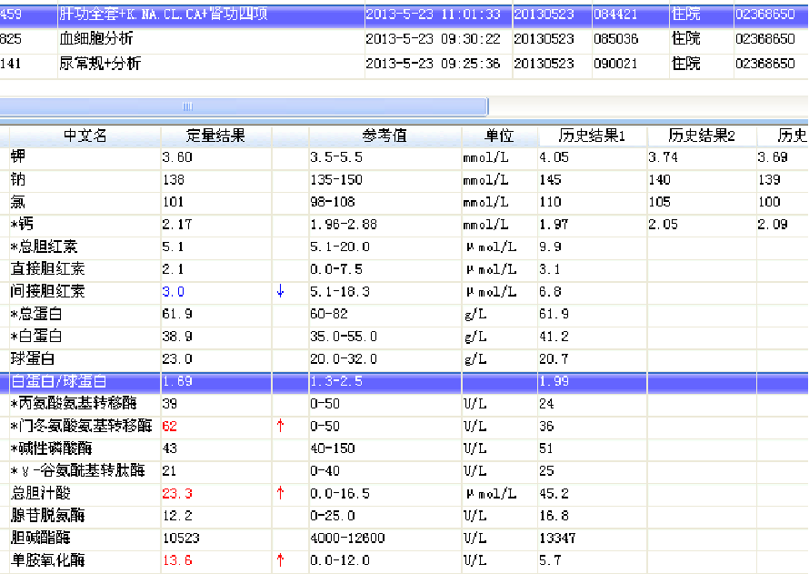Click the 45.2 history result of 总胆汁酸
Image resolution: width=809 pixels, height=574 pixels.
554,493
